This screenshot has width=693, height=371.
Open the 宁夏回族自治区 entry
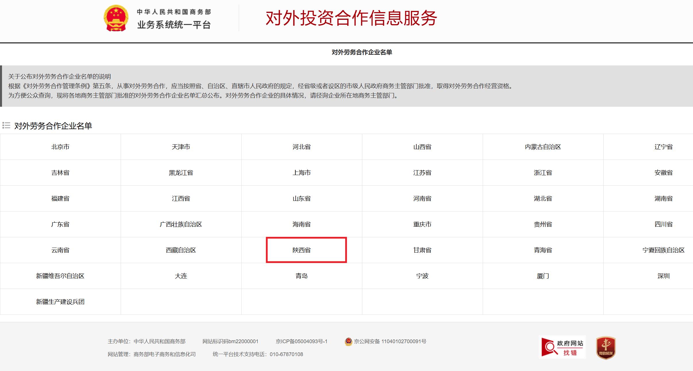pyautogui.click(x=663, y=250)
